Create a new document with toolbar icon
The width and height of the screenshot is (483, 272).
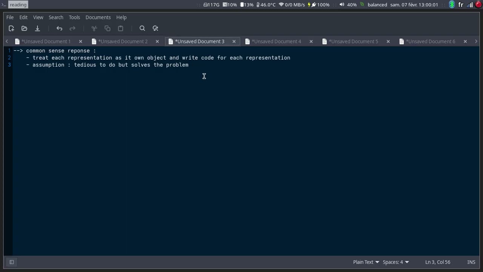coord(11,28)
